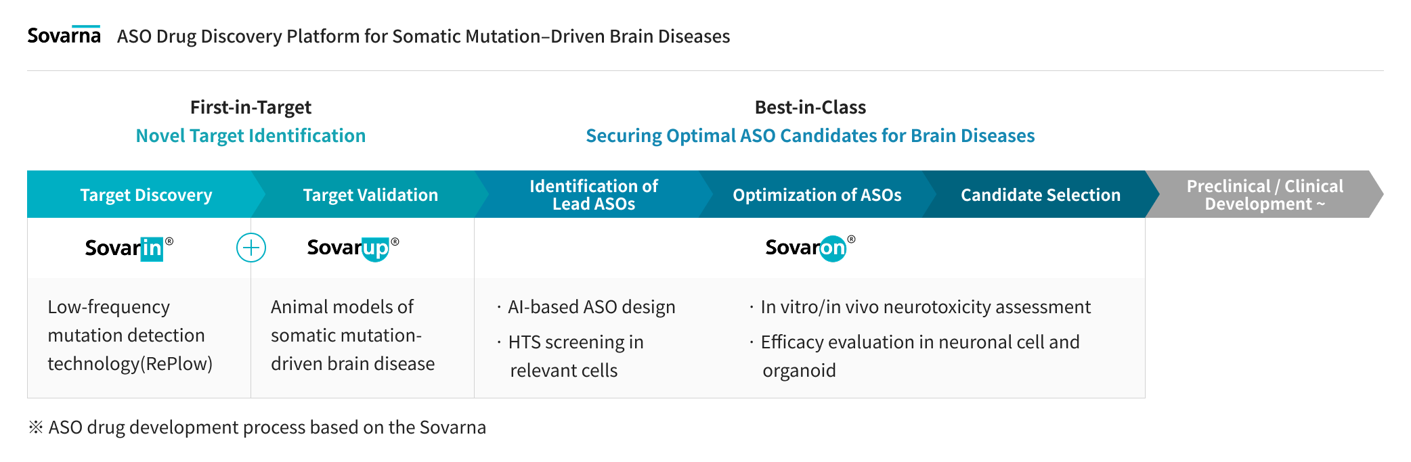Click the Sovarin logo
Screen dimensions: 1411x462
tap(129, 248)
